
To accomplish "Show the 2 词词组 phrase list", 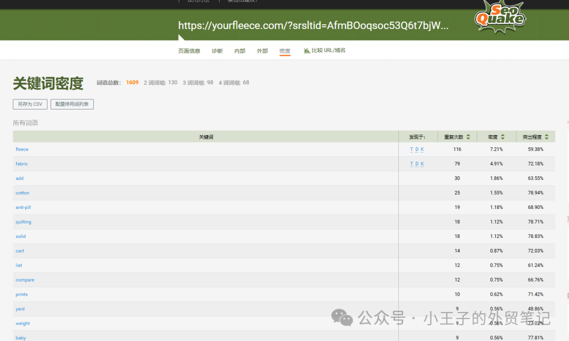I will (161, 83).
